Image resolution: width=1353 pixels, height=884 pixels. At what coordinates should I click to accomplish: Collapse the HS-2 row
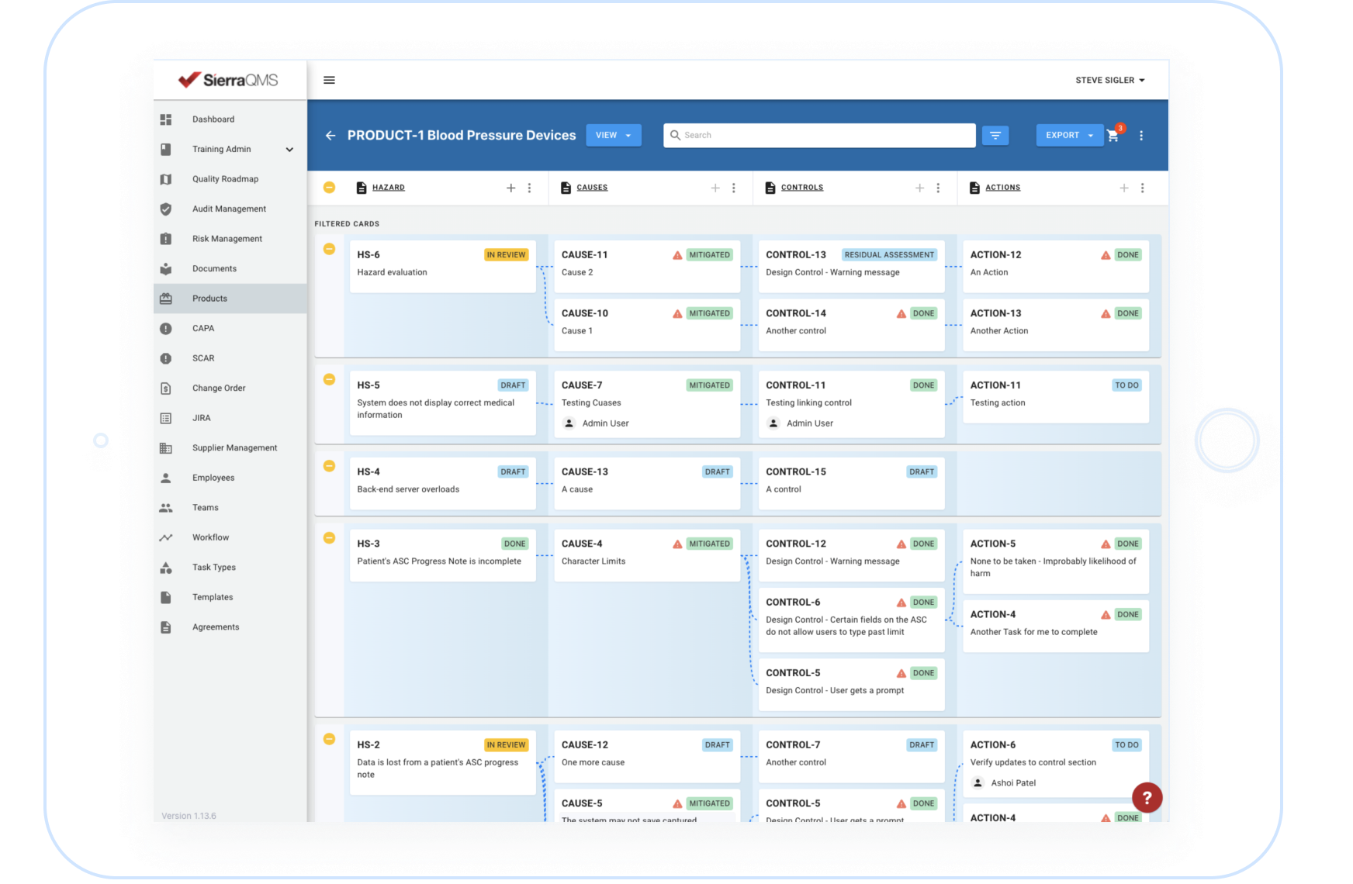click(x=329, y=739)
